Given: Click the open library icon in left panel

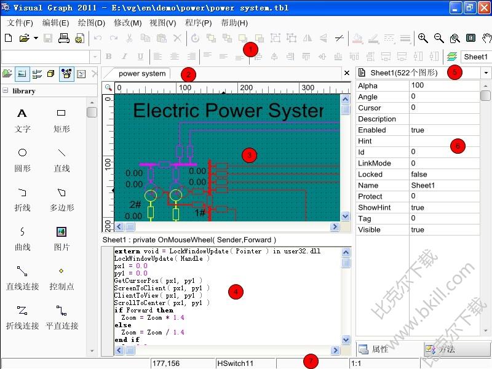Looking at the screenshot, I should [7, 74].
